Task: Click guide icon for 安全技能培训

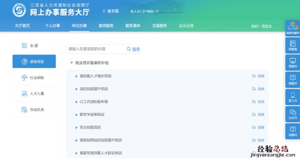Action: point(254,127)
